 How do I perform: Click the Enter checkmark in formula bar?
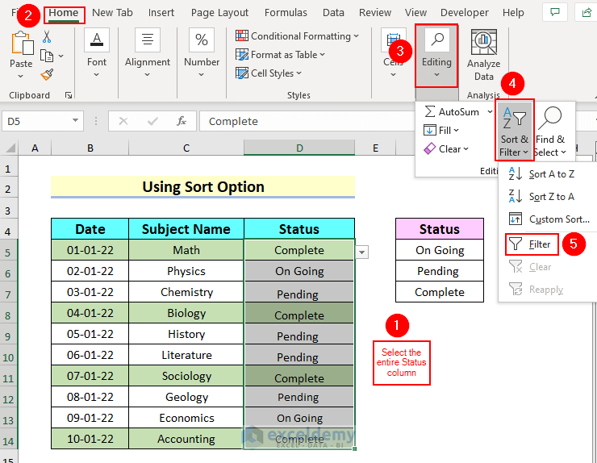152,121
